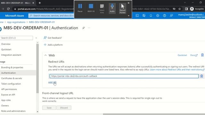205x115 pixels.
Task: Open Expose an API
Action: [8, 95]
